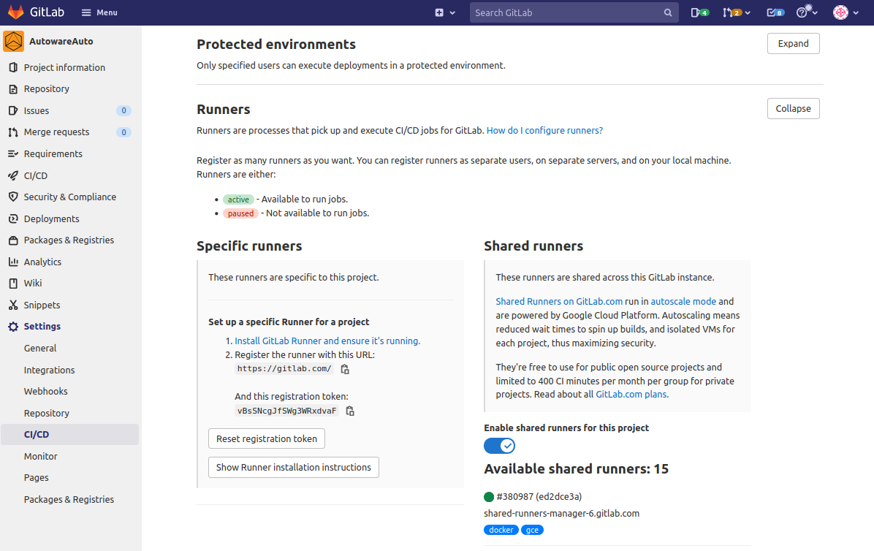This screenshot has width=874, height=551.
Task: Open the help menu dropdown
Action: click(807, 12)
